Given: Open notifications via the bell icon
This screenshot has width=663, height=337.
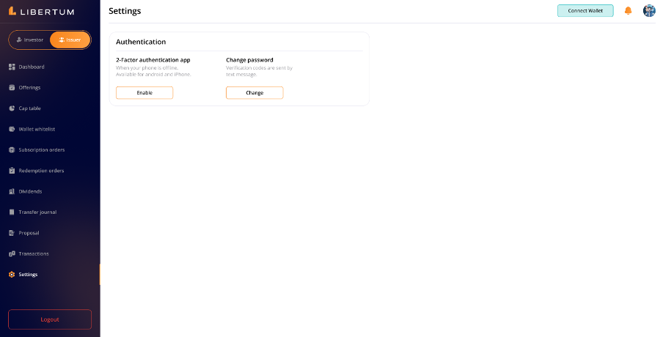Looking at the screenshot, I should pyautogui.click(x=628, y=11).
